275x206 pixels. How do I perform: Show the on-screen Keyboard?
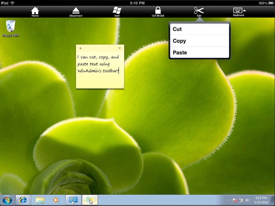pos(239,12)
